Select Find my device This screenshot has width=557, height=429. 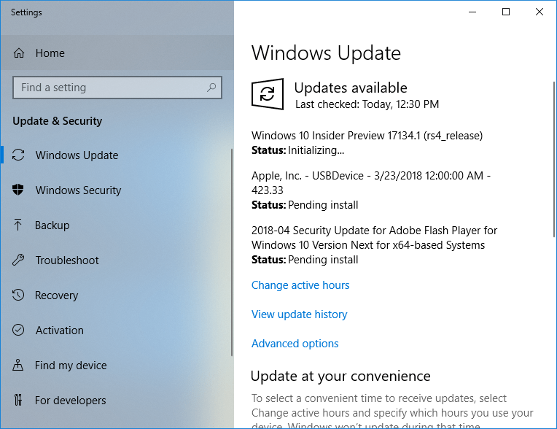click(x=116, y=365)
